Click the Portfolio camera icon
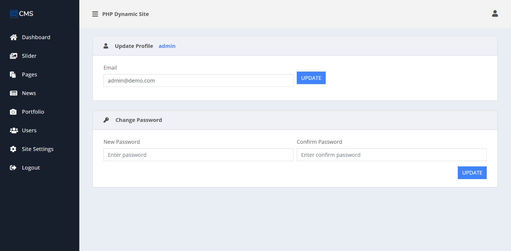 click(13, 112)
